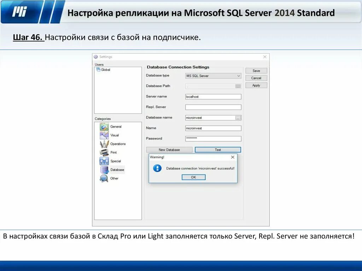Click the disabled Database Path browse button
Image resolution: width=362 pixels, height=271 pixels.
(238, 86)
